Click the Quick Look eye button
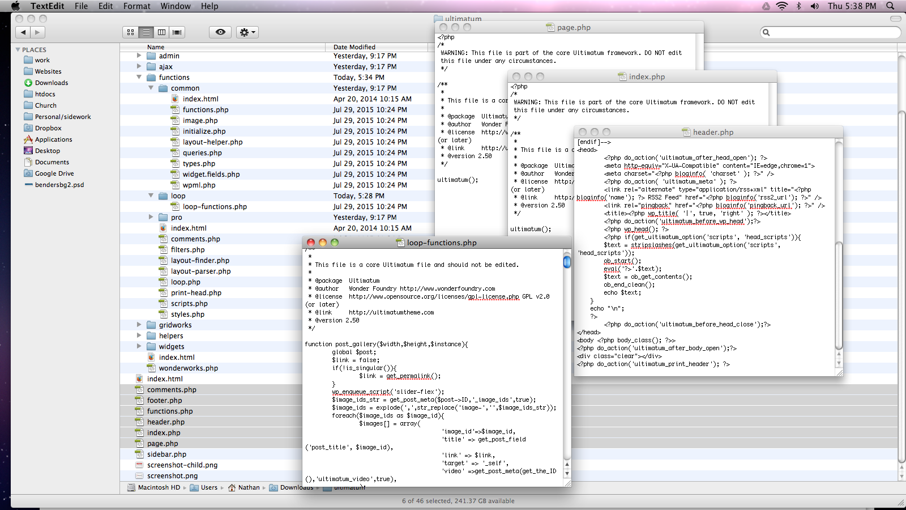 pyautogui.click(x=220, y=32)
